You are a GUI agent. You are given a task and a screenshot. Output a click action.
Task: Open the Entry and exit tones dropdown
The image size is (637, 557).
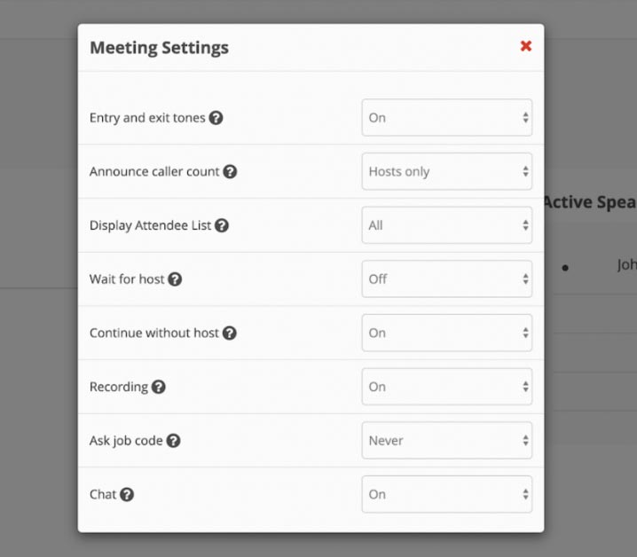(x=446, y=118)
